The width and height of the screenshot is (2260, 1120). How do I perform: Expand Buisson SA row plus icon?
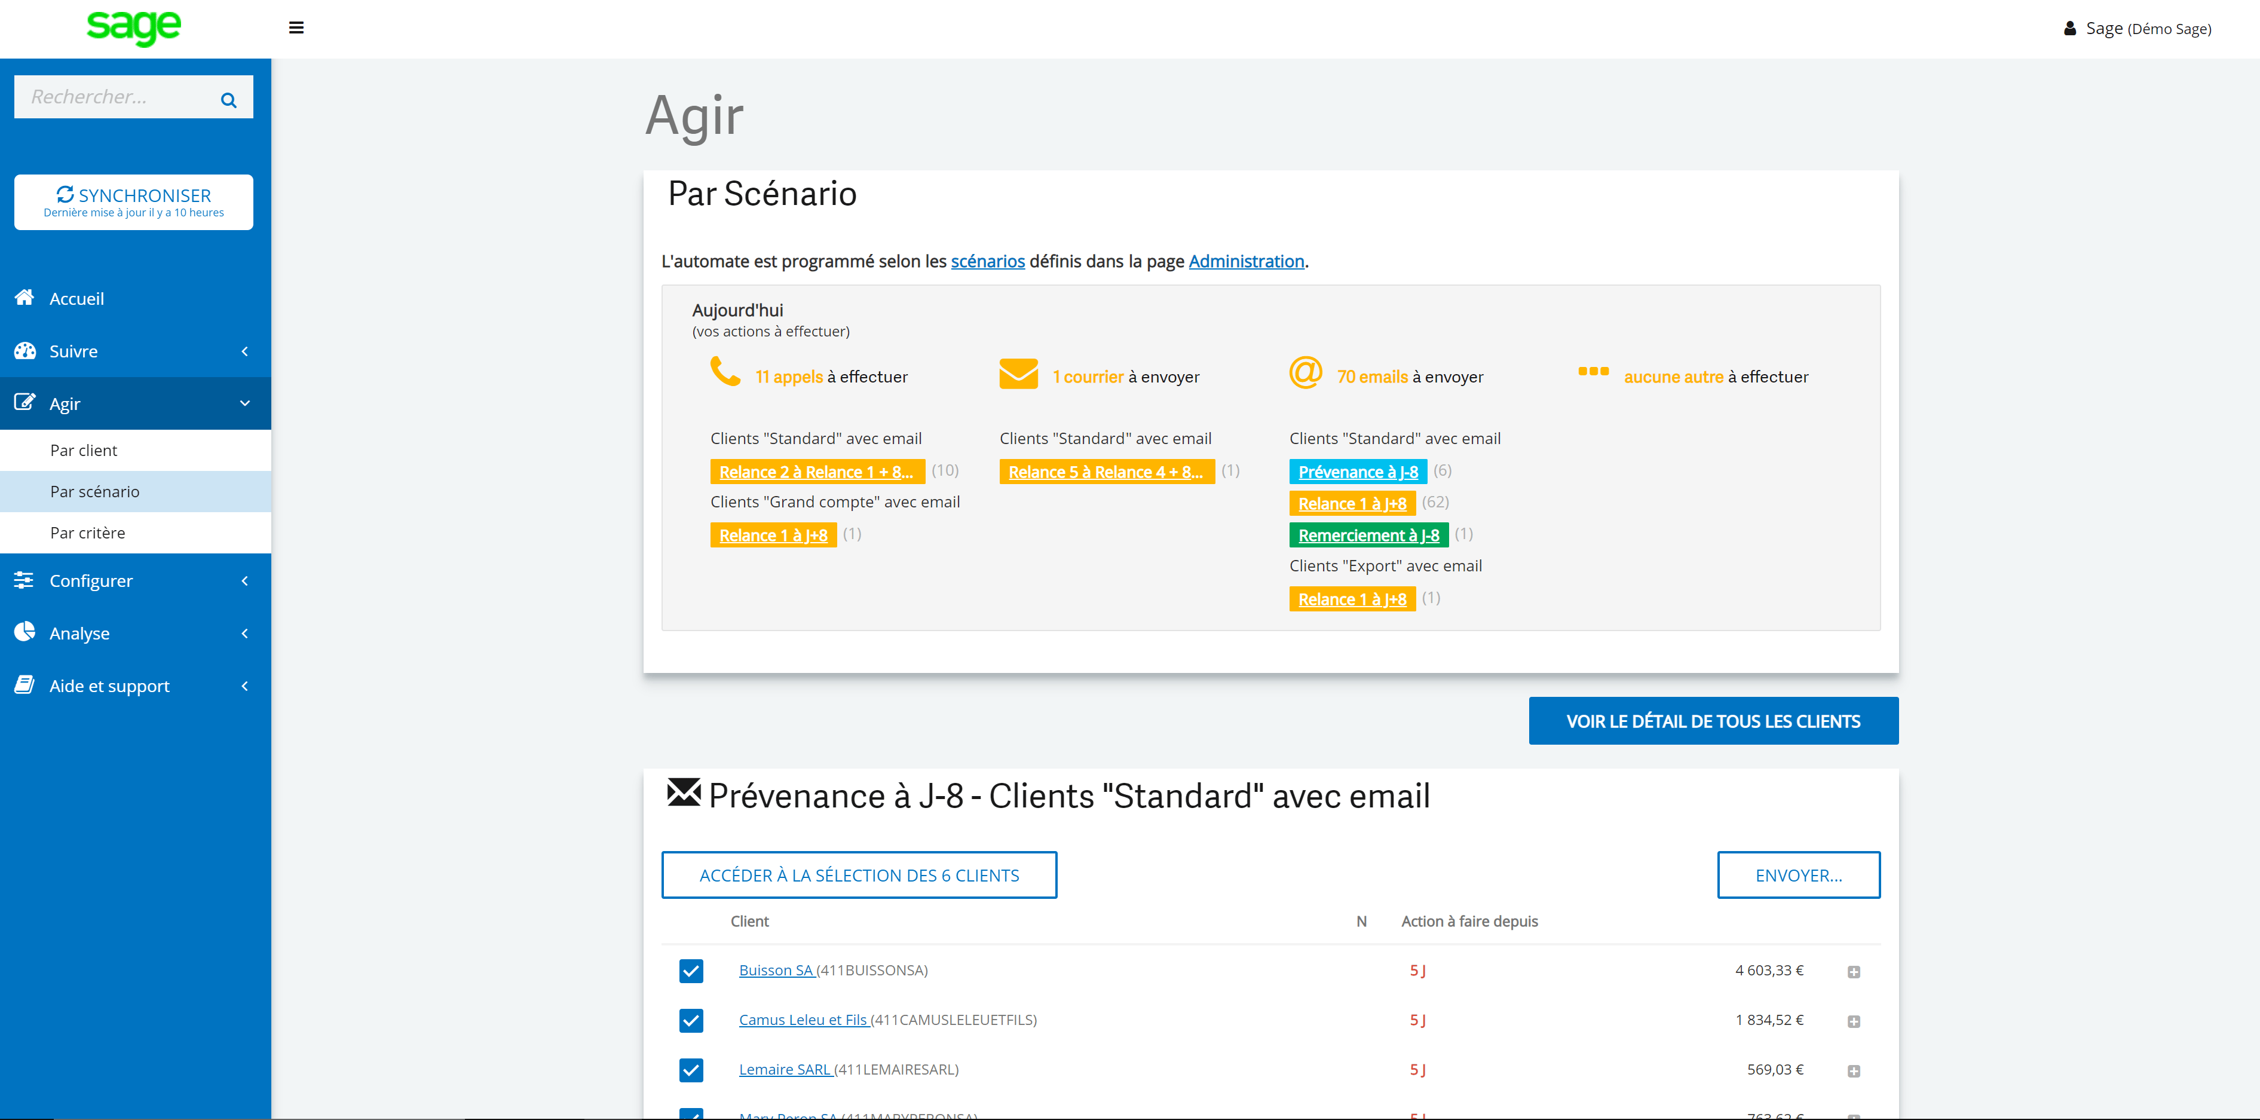1853,972
